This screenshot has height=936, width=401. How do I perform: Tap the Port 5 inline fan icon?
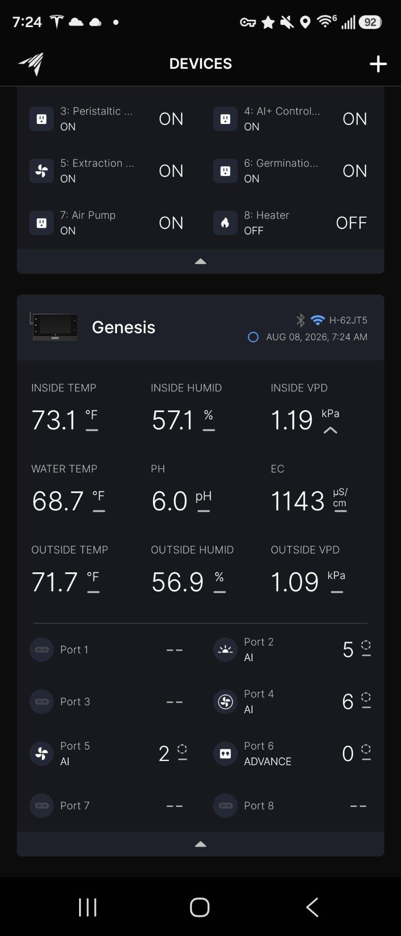pyautogui.click(x=42, y=753)
